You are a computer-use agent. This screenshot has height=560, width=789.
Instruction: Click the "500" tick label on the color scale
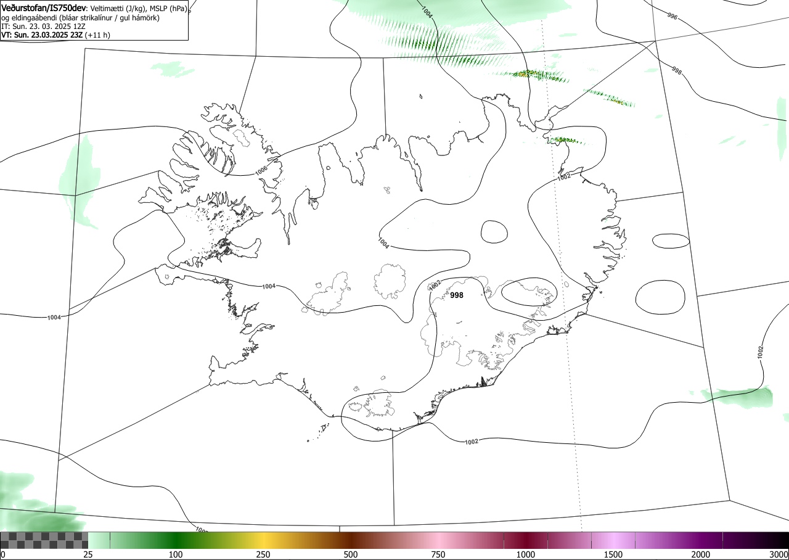[351, 554]
